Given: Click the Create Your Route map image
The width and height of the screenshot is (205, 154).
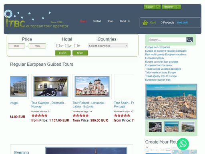Looking at the screenshot, I should pos(171,150).
